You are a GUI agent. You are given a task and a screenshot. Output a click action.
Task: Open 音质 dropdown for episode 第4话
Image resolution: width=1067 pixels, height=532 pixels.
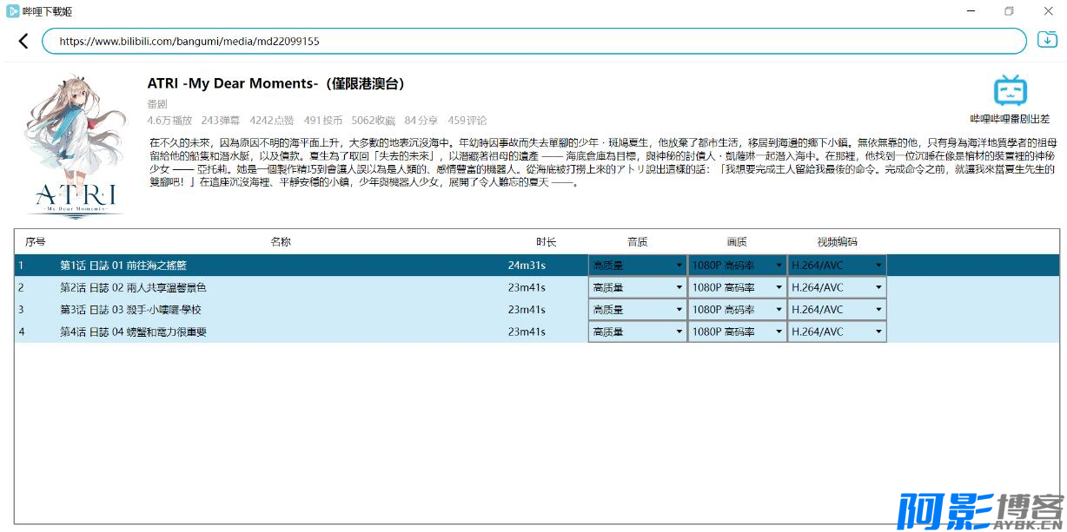pos(638,332)
